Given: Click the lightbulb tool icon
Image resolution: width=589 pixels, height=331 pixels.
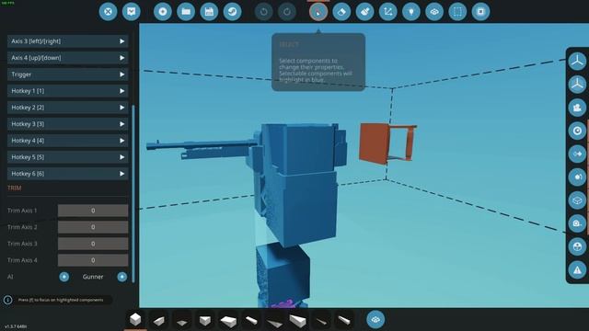Looking at the screenshot, I should click(x=411, y=12).
